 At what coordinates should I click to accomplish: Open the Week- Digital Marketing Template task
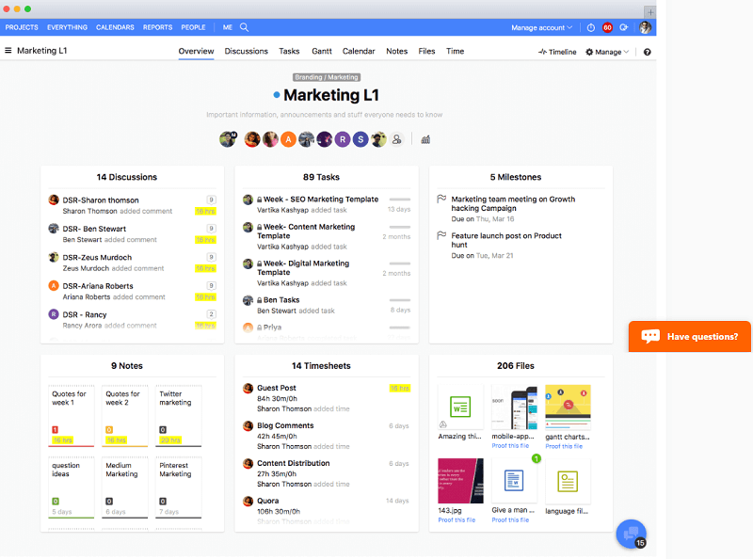tap(303, 267)
